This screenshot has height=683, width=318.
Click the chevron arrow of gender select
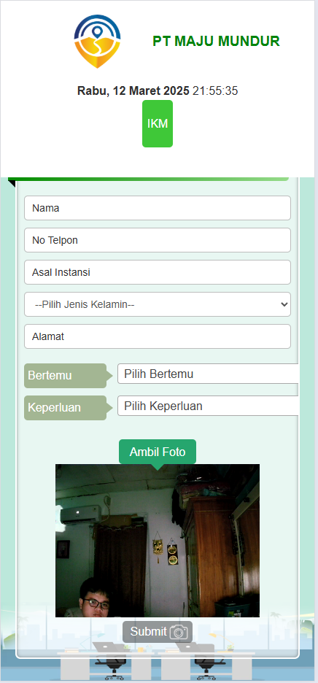tap(284, 304)
